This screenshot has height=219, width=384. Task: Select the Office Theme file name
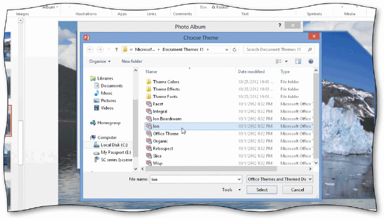(166, 134)
